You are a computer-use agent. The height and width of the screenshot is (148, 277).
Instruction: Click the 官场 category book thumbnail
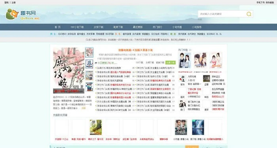click(x=182, y=79)
